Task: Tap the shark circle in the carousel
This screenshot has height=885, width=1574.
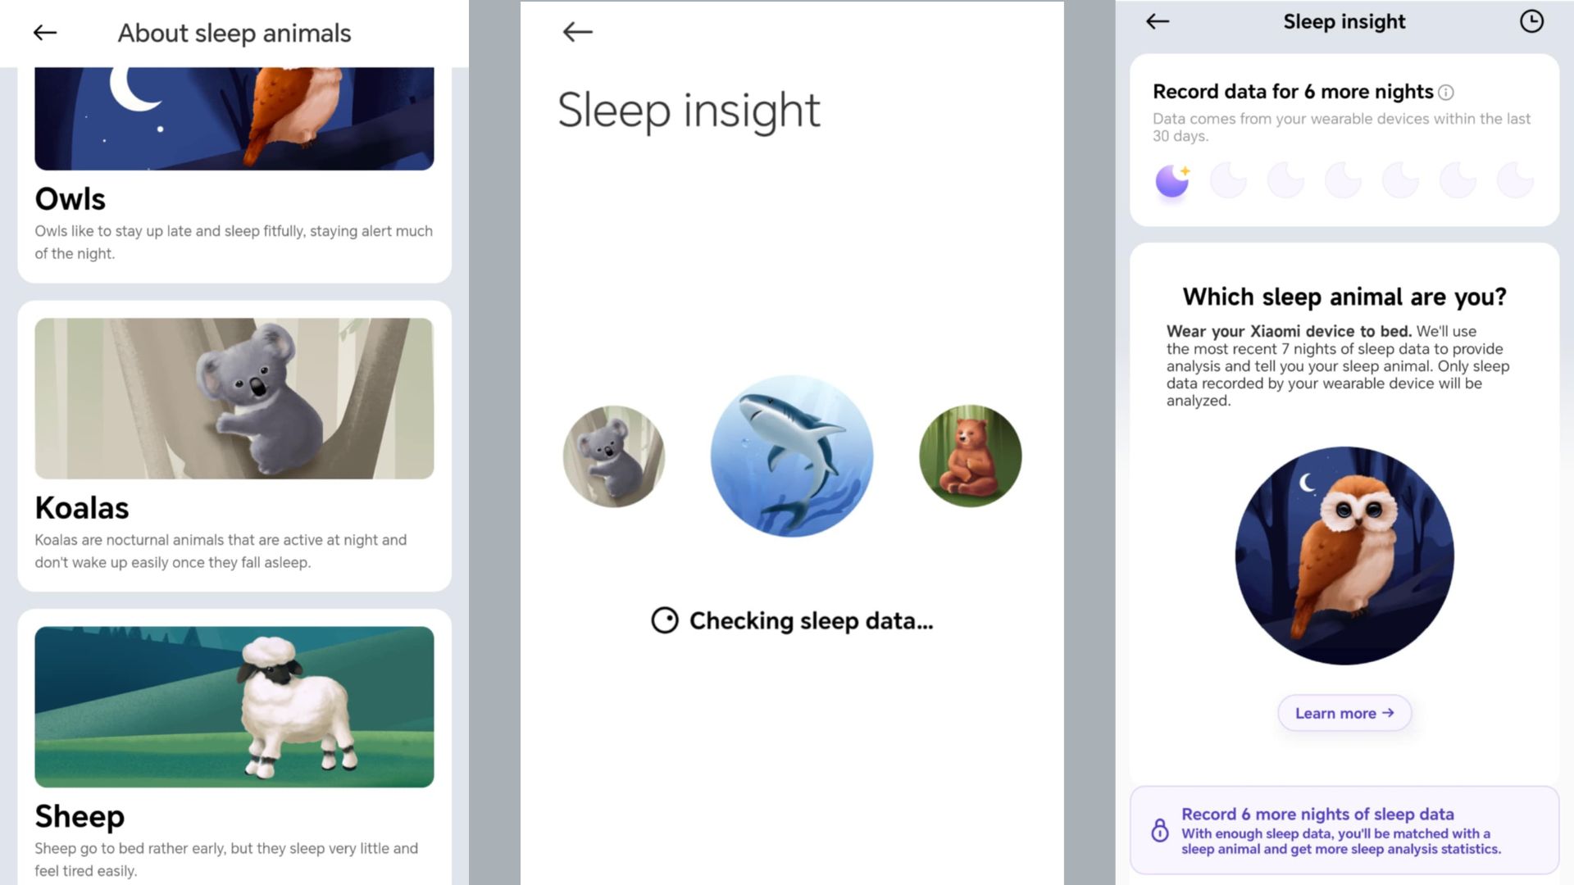Action: click(x=792, y=456)
